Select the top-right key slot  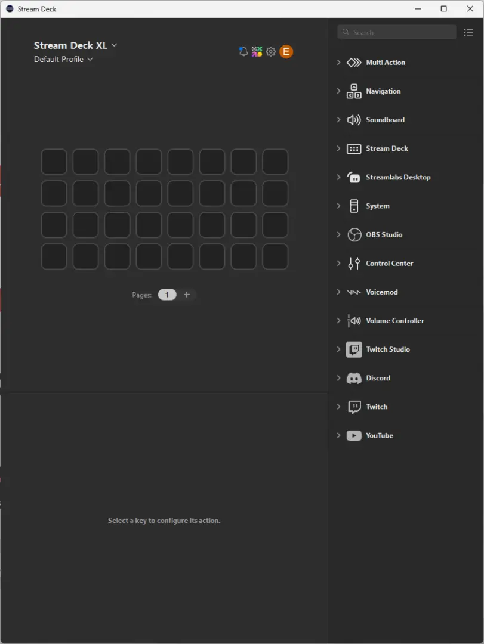[275, 162]
